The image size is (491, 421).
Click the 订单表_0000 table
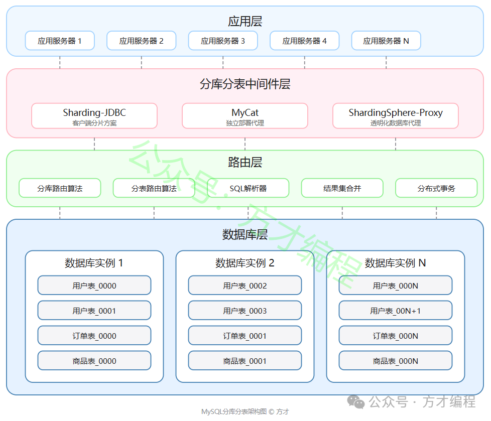tap(94, 336)
